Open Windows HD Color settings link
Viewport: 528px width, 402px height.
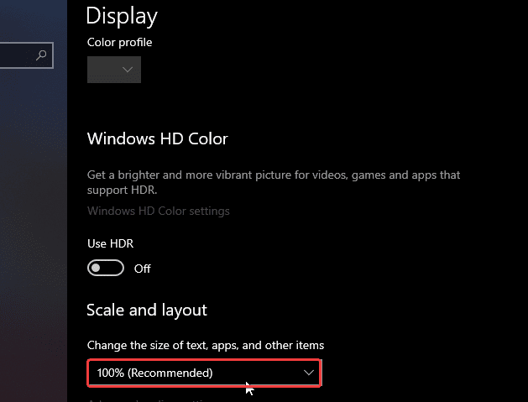coord(159,211)
